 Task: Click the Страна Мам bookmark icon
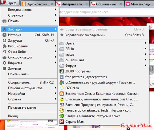(62, 122)
